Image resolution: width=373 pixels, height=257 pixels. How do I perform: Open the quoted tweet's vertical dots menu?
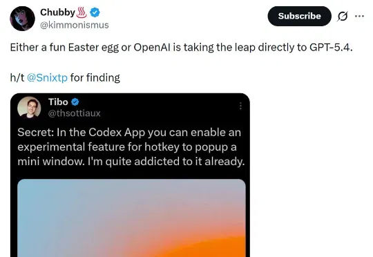click(x=240, y=106)
